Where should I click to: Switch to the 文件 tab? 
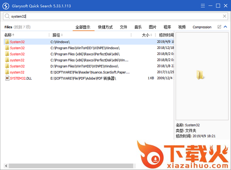124,27
